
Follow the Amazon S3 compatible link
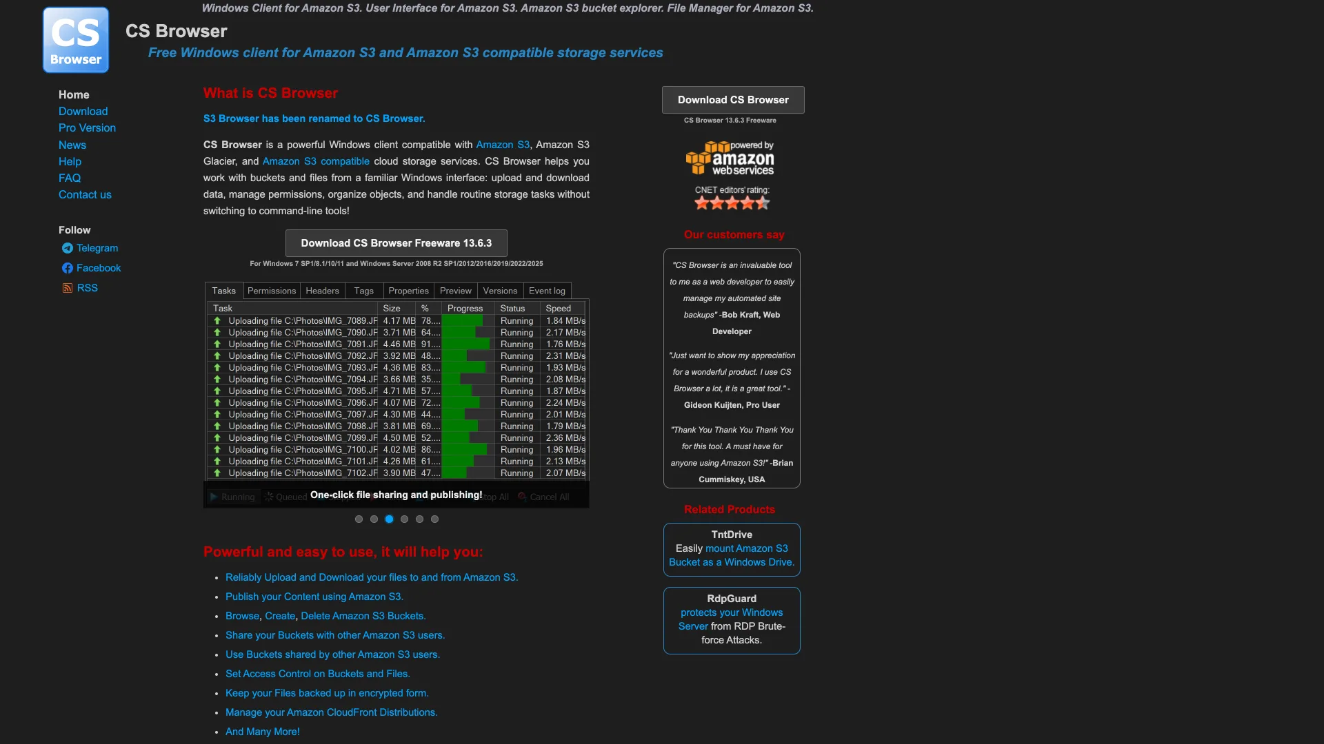(x=316, y=161)
